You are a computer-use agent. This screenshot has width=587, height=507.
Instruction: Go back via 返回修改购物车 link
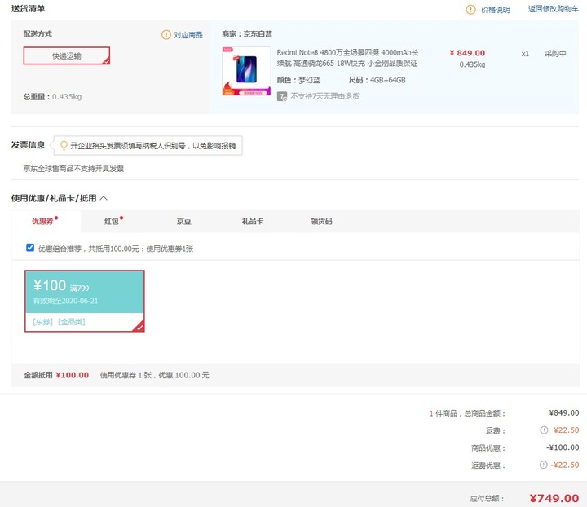(554, 9)
